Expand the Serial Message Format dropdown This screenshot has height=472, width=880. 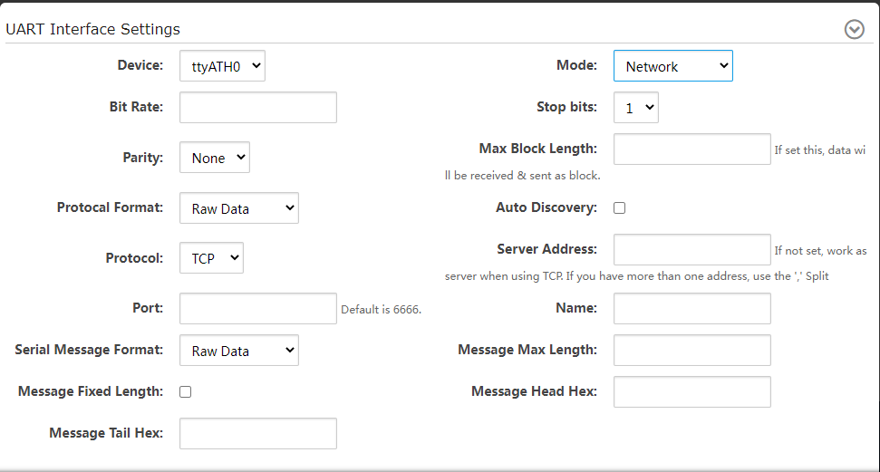(x=238, y=351)
